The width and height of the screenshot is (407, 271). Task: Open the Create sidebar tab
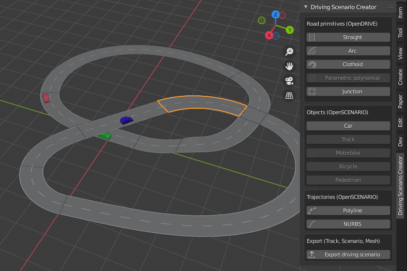pyautogui.click(x=400, y=77)
